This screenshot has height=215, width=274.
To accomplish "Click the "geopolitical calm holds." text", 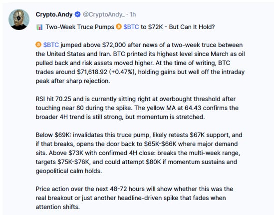I will coord(69,171).
